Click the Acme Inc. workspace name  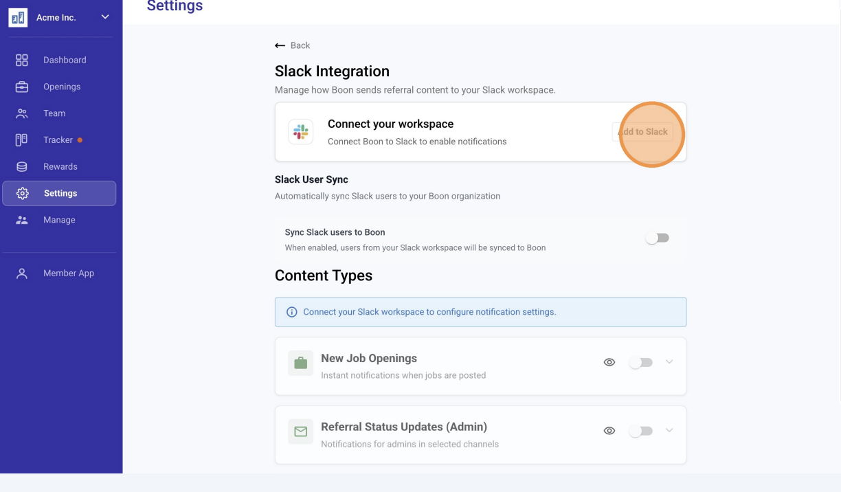point(56,17)
